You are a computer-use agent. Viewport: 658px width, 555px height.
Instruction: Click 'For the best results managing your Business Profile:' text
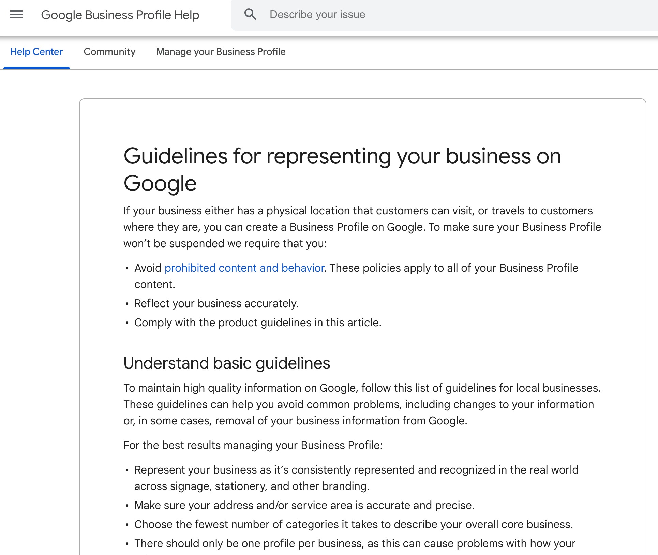[x=253, y=445]
